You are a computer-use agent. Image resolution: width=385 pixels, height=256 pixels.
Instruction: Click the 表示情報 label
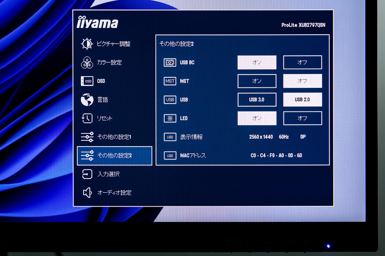click(191, 137)
